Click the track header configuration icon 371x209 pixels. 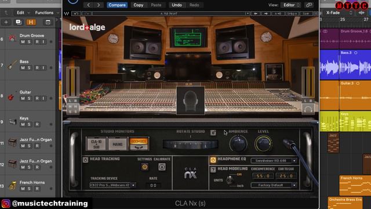48,22
